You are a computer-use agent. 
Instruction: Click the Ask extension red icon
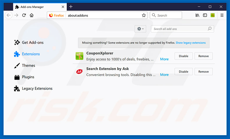(x=79, y=72)
